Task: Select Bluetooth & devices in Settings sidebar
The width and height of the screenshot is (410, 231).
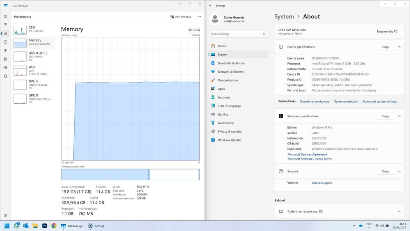Action: 231,63
